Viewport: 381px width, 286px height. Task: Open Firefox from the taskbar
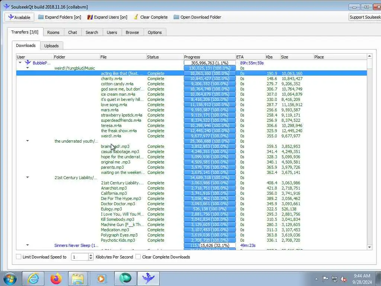pyautogui.click(x=56, y=279)
